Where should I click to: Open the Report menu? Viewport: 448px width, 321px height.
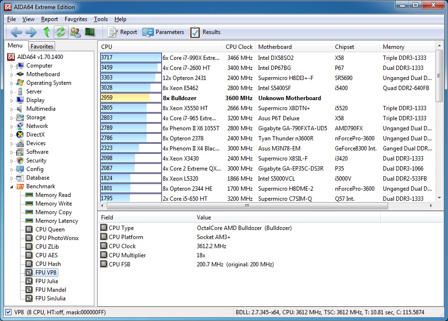[49, 19]
